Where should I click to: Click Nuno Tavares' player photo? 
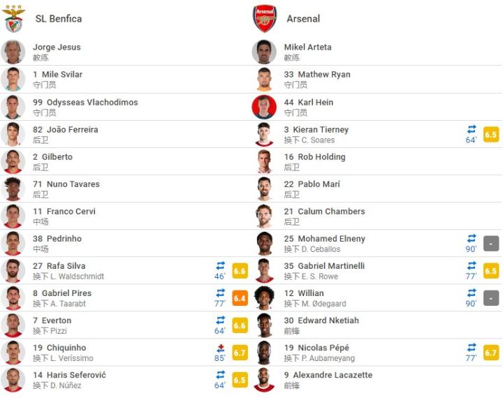click(13, 189)
